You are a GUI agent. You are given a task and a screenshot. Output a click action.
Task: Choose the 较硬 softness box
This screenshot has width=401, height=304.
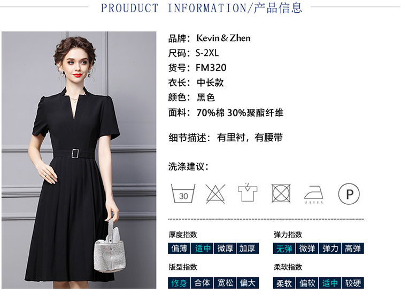pyautogui.click(x=353, y=283)
